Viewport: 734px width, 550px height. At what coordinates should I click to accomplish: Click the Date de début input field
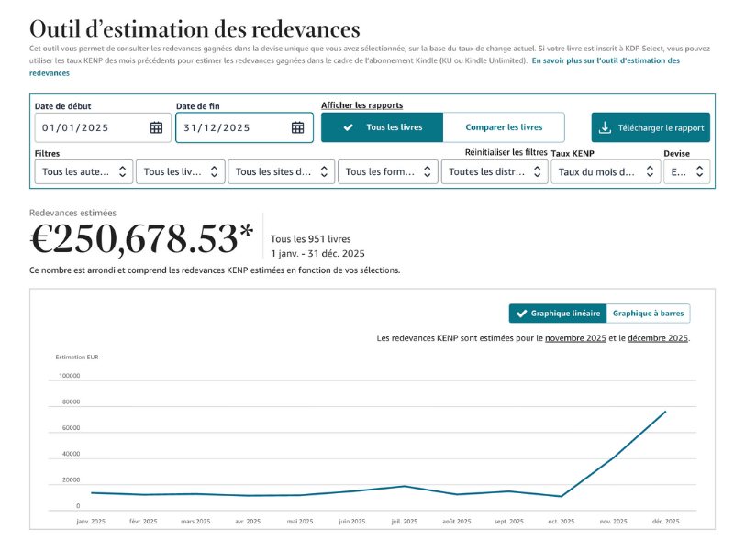[90, 127]
